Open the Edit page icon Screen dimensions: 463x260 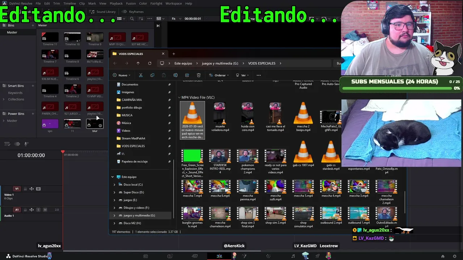point(219,256)
